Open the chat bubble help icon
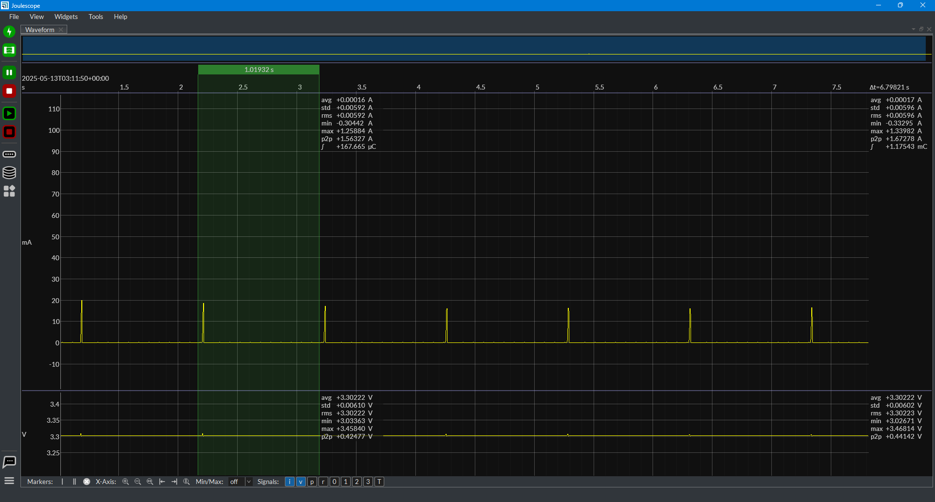This screenshot has width=935, height=502. coord(9,462)
